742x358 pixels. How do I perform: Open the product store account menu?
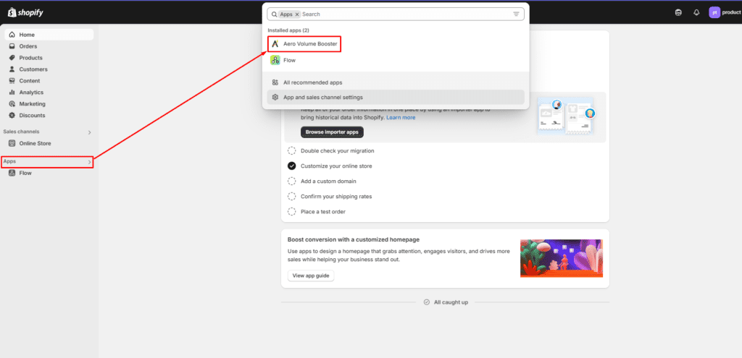[725, 13]
